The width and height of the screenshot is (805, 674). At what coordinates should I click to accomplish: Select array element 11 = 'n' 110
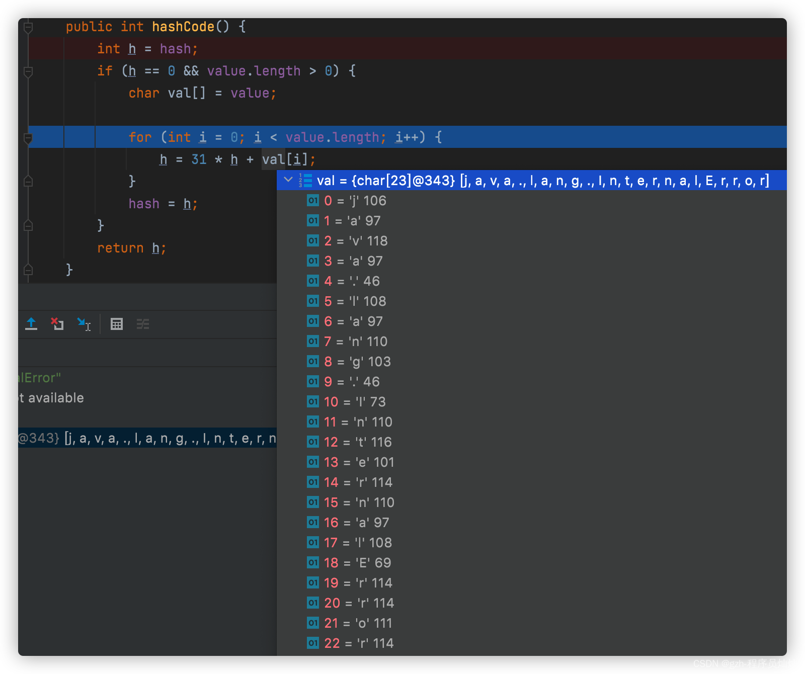pos(531,422)
